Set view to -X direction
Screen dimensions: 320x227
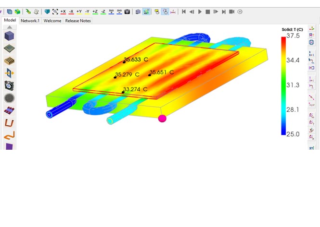pyautogui.click(x=71, y=12)
